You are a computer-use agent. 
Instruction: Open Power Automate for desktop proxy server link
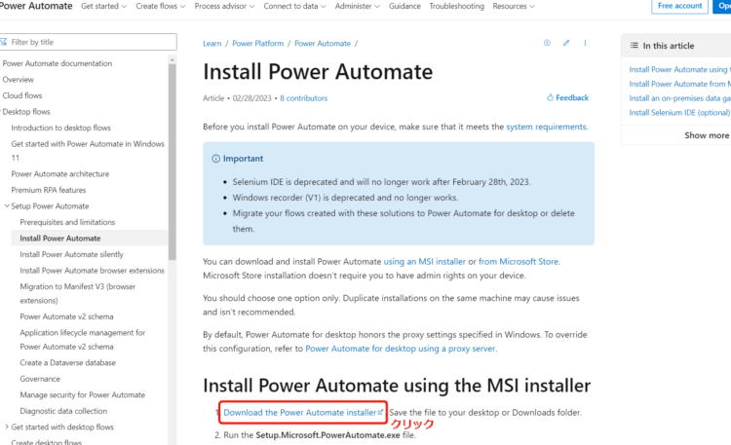[x=400, y=349]
